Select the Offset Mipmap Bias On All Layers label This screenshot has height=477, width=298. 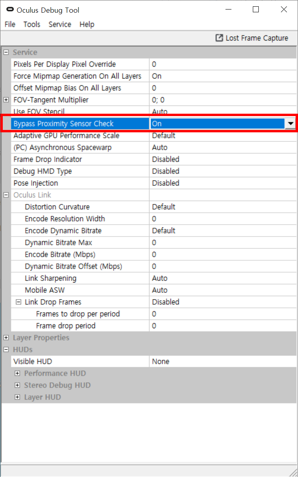coord(67,88)
